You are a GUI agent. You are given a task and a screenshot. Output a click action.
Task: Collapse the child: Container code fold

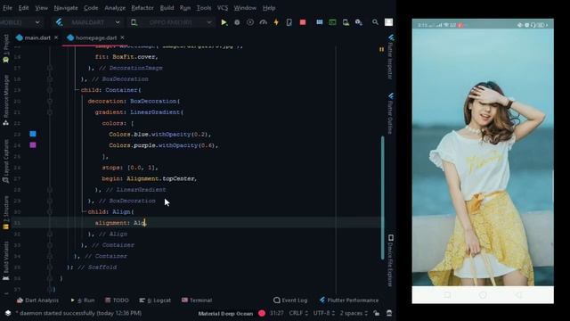click(50, 90)
